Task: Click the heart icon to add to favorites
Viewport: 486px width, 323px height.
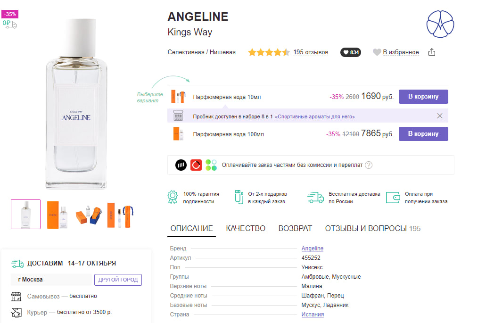Action: (377, 52)
